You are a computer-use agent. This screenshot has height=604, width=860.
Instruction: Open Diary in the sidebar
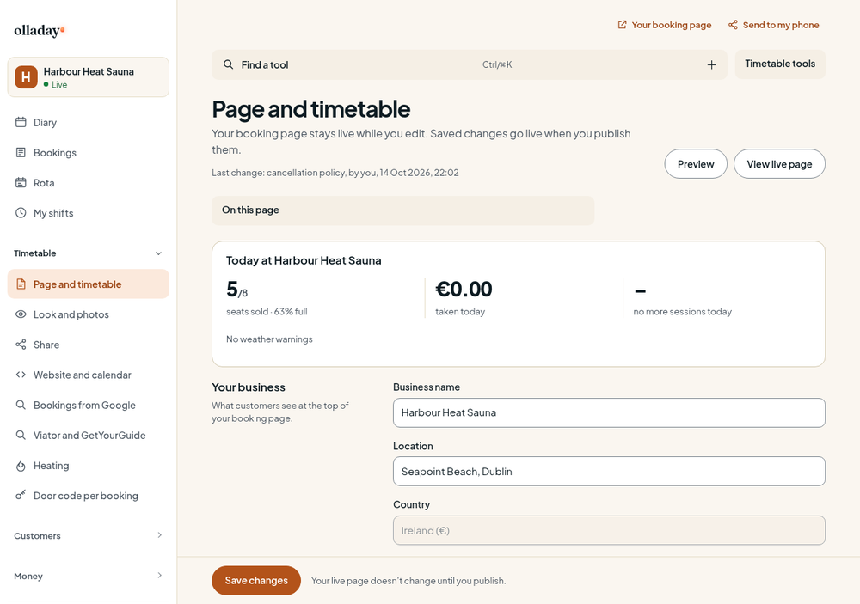89,122
